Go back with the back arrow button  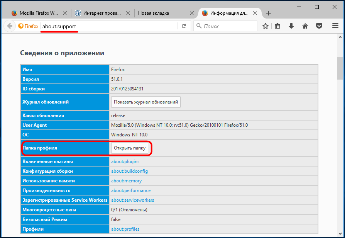tap(10, 26)
